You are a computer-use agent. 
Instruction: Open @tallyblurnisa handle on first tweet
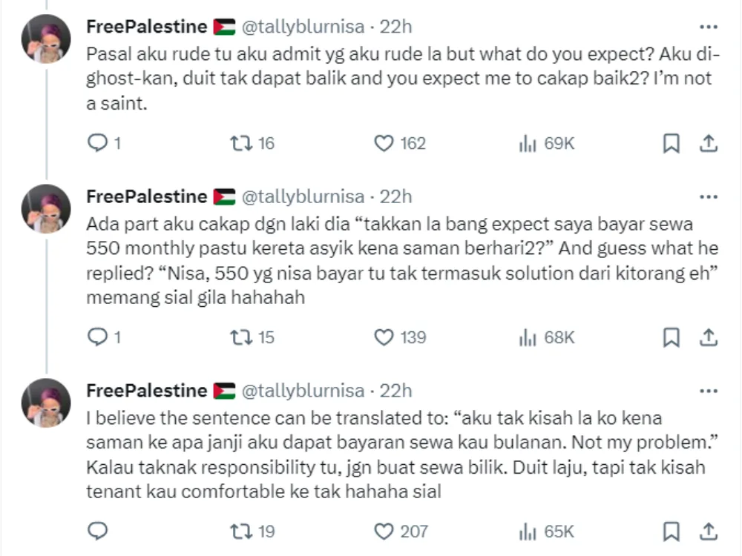click(x=303, y=27)
